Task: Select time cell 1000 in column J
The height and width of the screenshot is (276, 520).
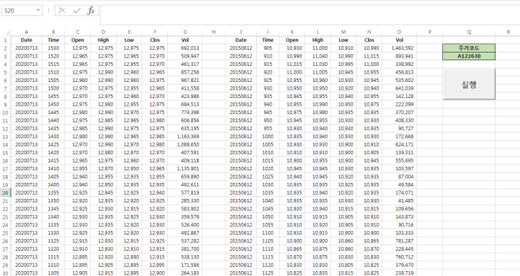Action: pyautogui.click(x=268, y=137)
